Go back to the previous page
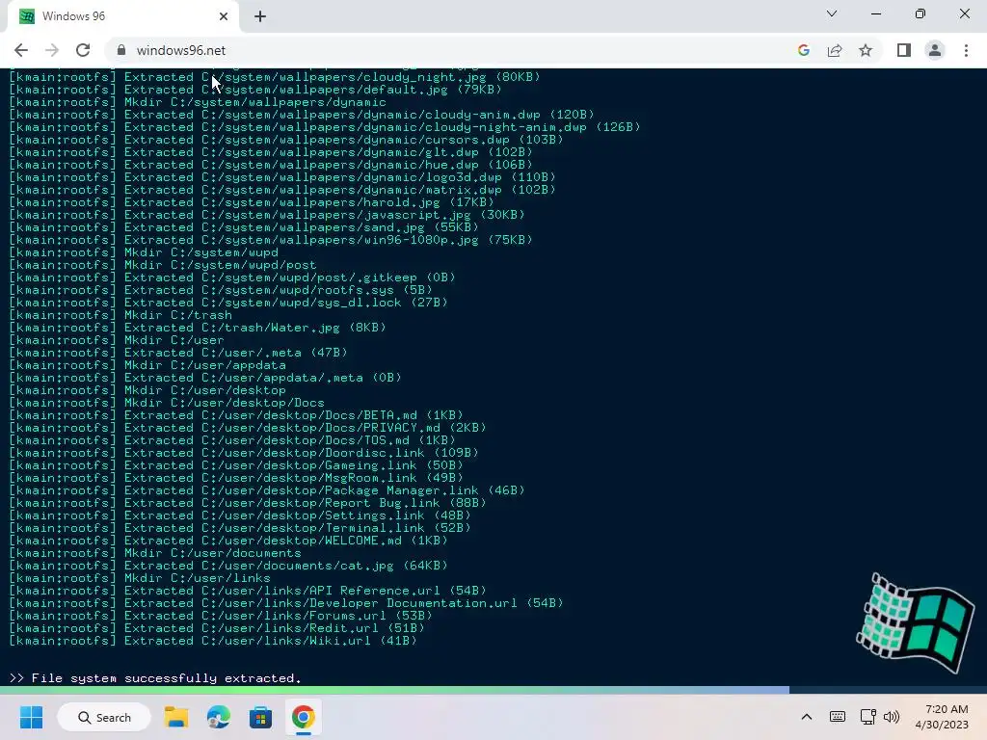 coord(21,50)
